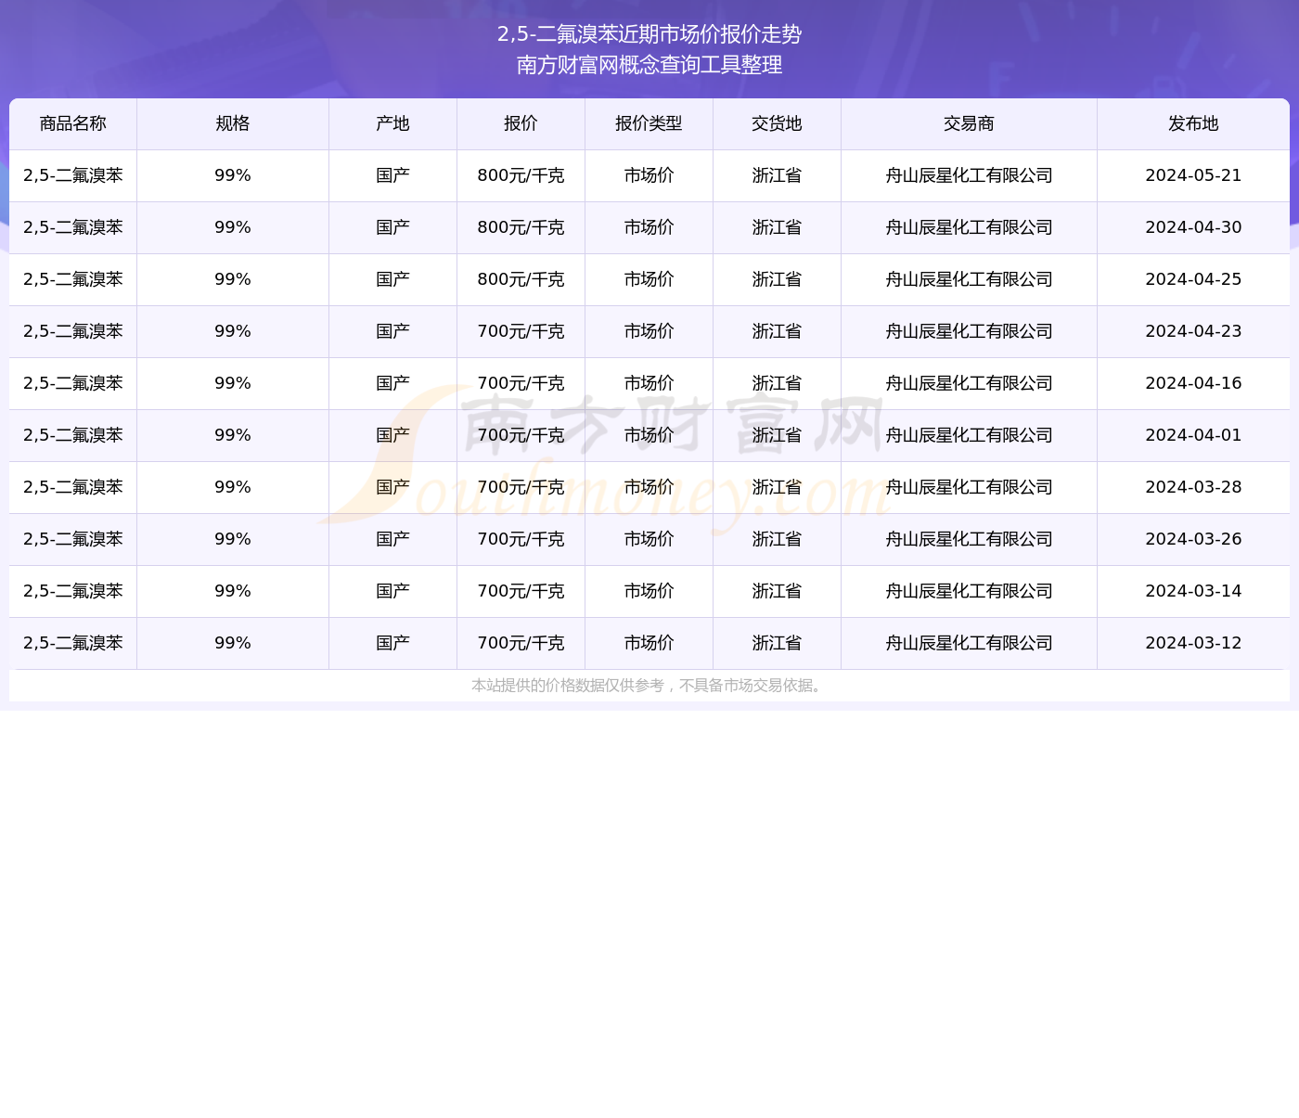Click 舟山辰星化工有限公司 in the 2024-04-01 row
This screenshot has height=1118, width=1299.
pyautogui.click(x=969, y=436)
